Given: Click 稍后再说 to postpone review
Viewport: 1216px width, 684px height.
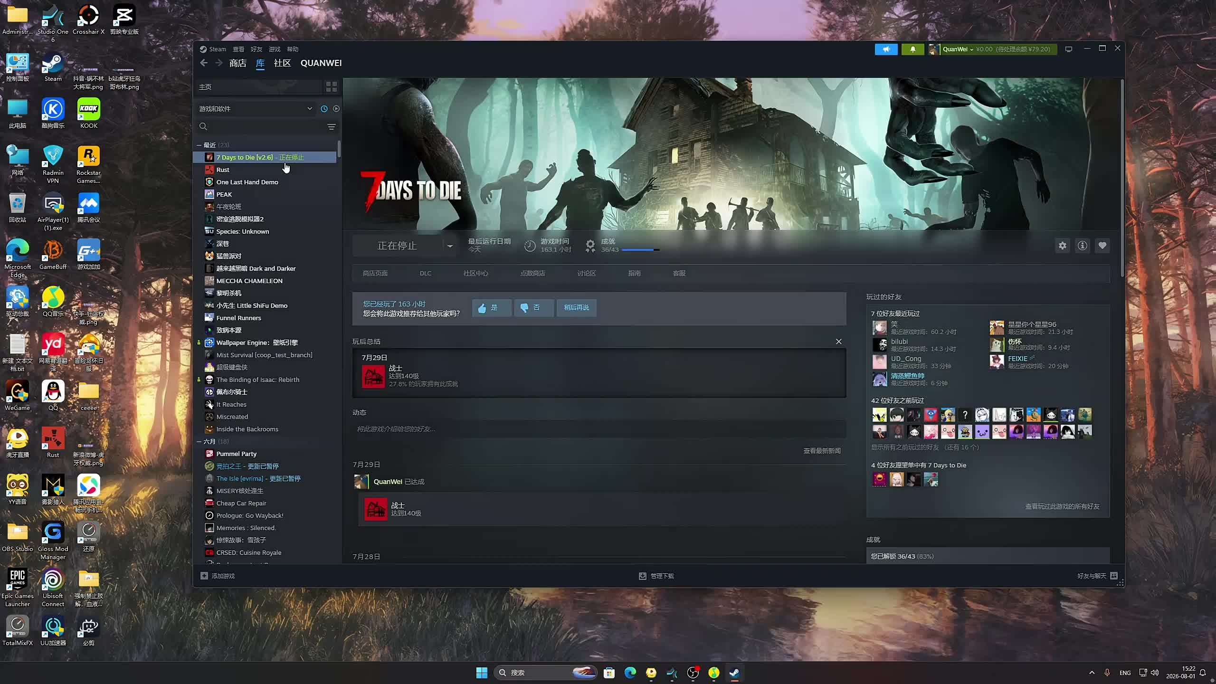Looking at the screenshot, I should (577, 308).
